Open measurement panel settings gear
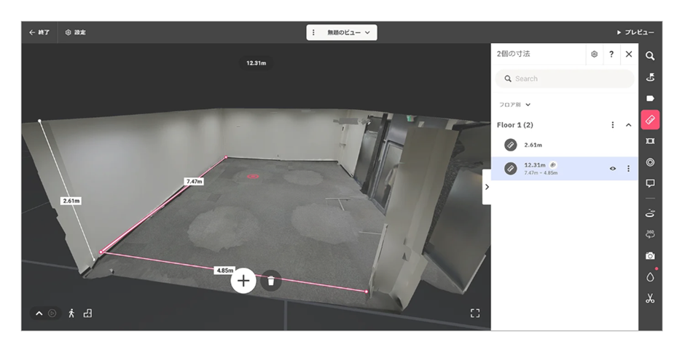Viewport: 685px width, 344px height. click(594, 54)
